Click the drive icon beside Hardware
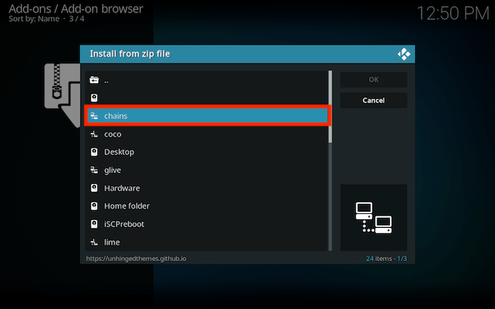This screenshot has width=495, height=309. (x=94, y=188)
